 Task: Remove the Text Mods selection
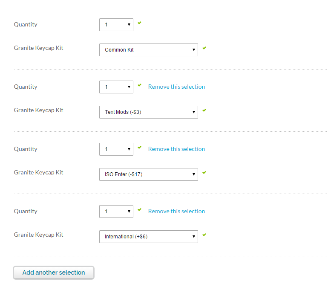[x=176, y=87]
